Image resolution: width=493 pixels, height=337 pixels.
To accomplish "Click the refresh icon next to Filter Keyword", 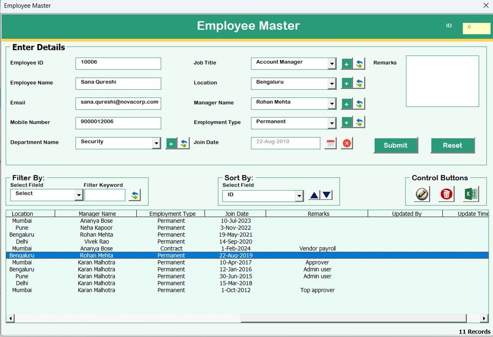I will click(x=135, y=195).
